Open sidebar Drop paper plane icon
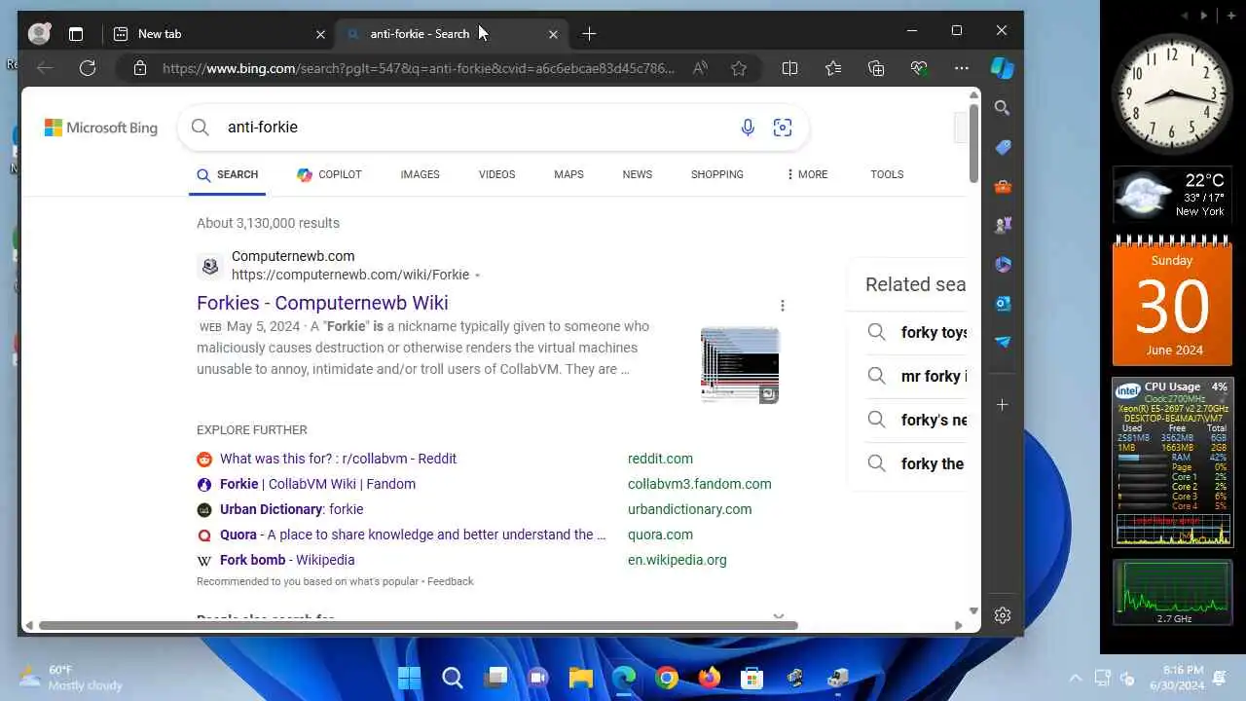 [x=1003, y=342]
